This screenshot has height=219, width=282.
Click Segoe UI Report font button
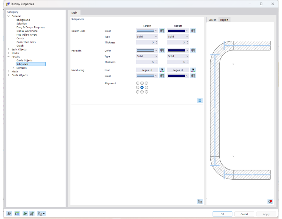(178, 70)
